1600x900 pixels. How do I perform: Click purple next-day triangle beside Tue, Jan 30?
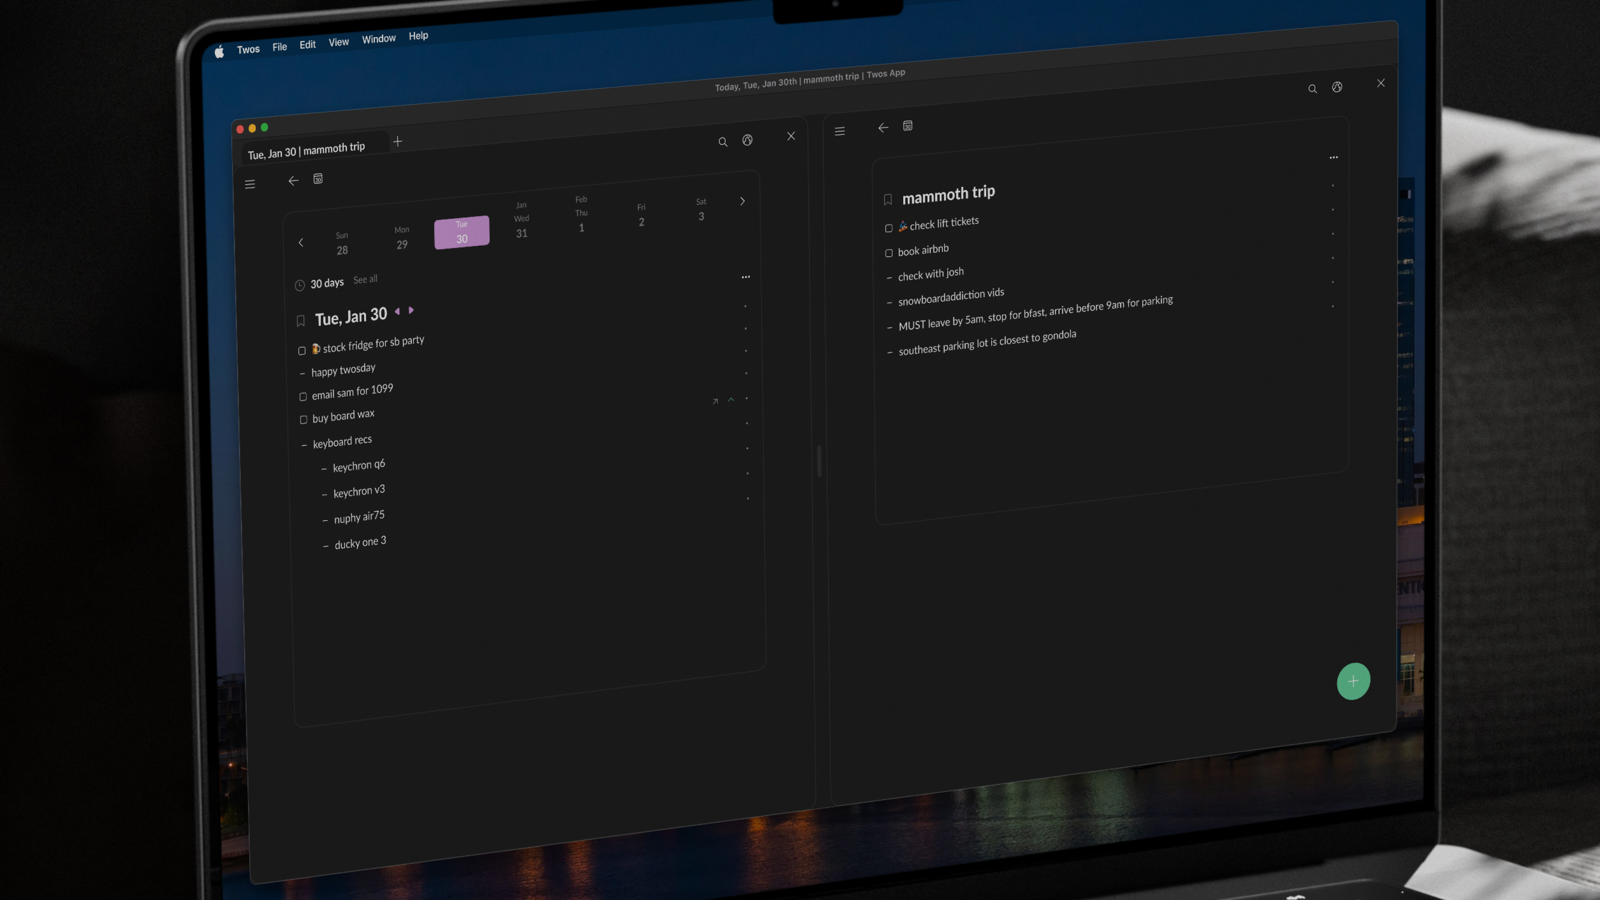tap(411, 310)
